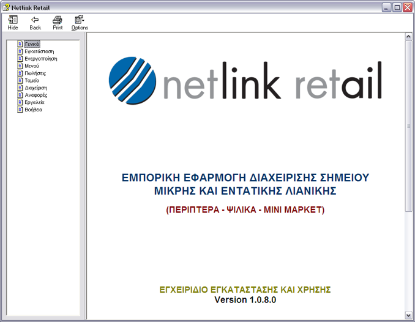Close the Netlink Retail help window
Viewport: 415px width, 322px height.
[x=408, y=8]
